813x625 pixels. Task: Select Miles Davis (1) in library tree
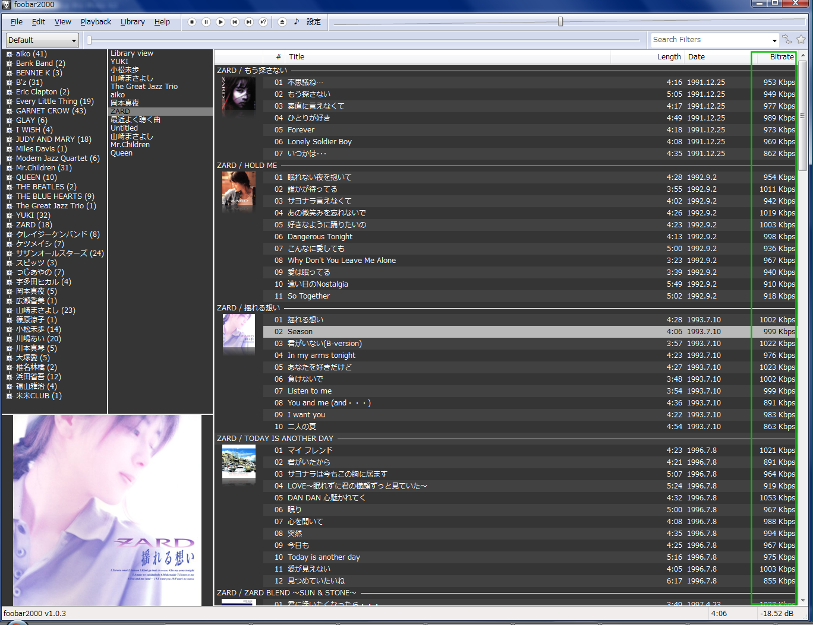tap(42, 149)
